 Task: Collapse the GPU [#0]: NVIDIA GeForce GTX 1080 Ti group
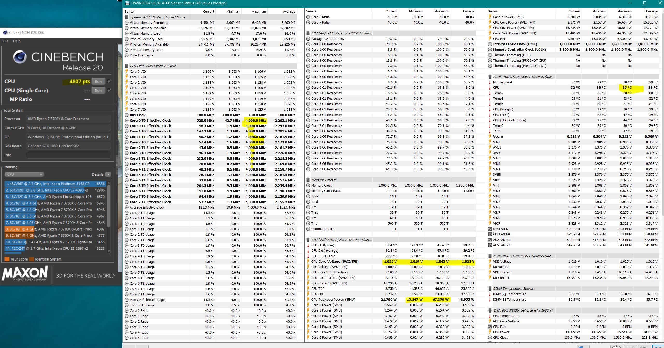pos(490,310)
